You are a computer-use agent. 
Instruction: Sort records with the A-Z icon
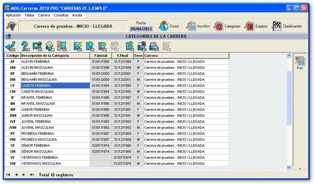tap(62, 46)
